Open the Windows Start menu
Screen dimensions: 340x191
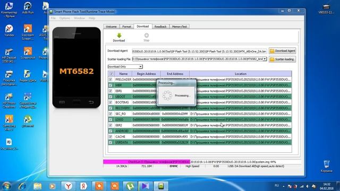pos(6,186)
